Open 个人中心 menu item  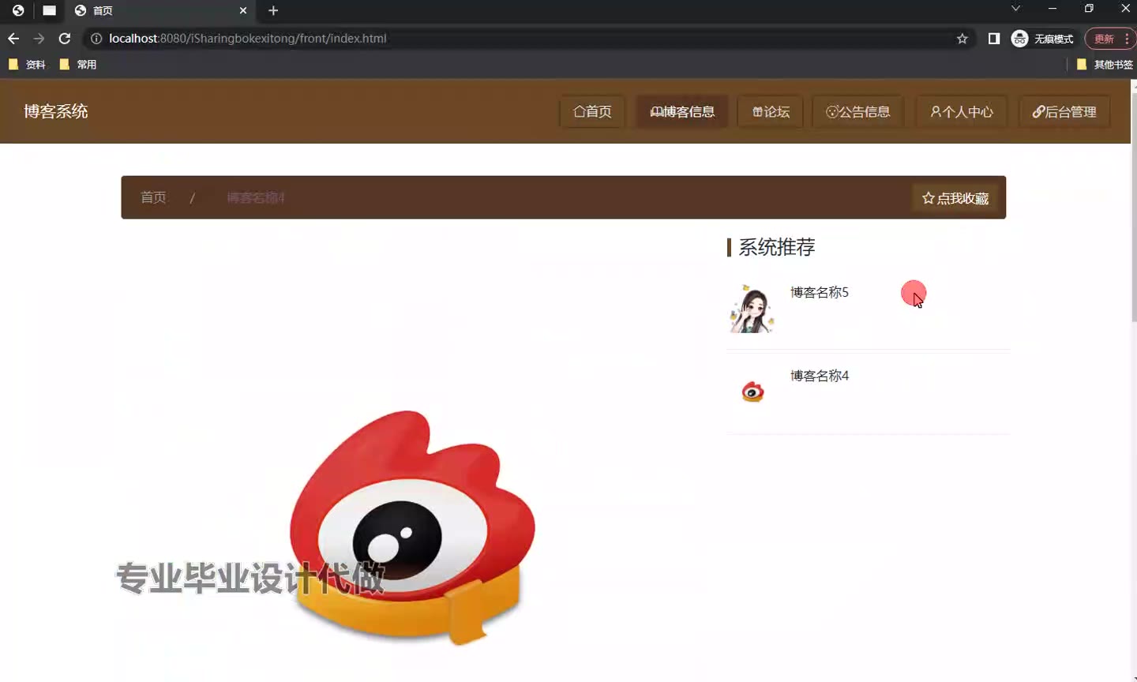coord(961,111)
